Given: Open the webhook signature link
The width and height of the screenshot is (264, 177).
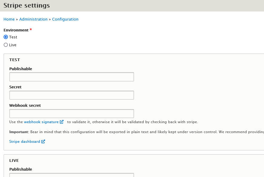Looking at the screenshot, I should (41, 122).
